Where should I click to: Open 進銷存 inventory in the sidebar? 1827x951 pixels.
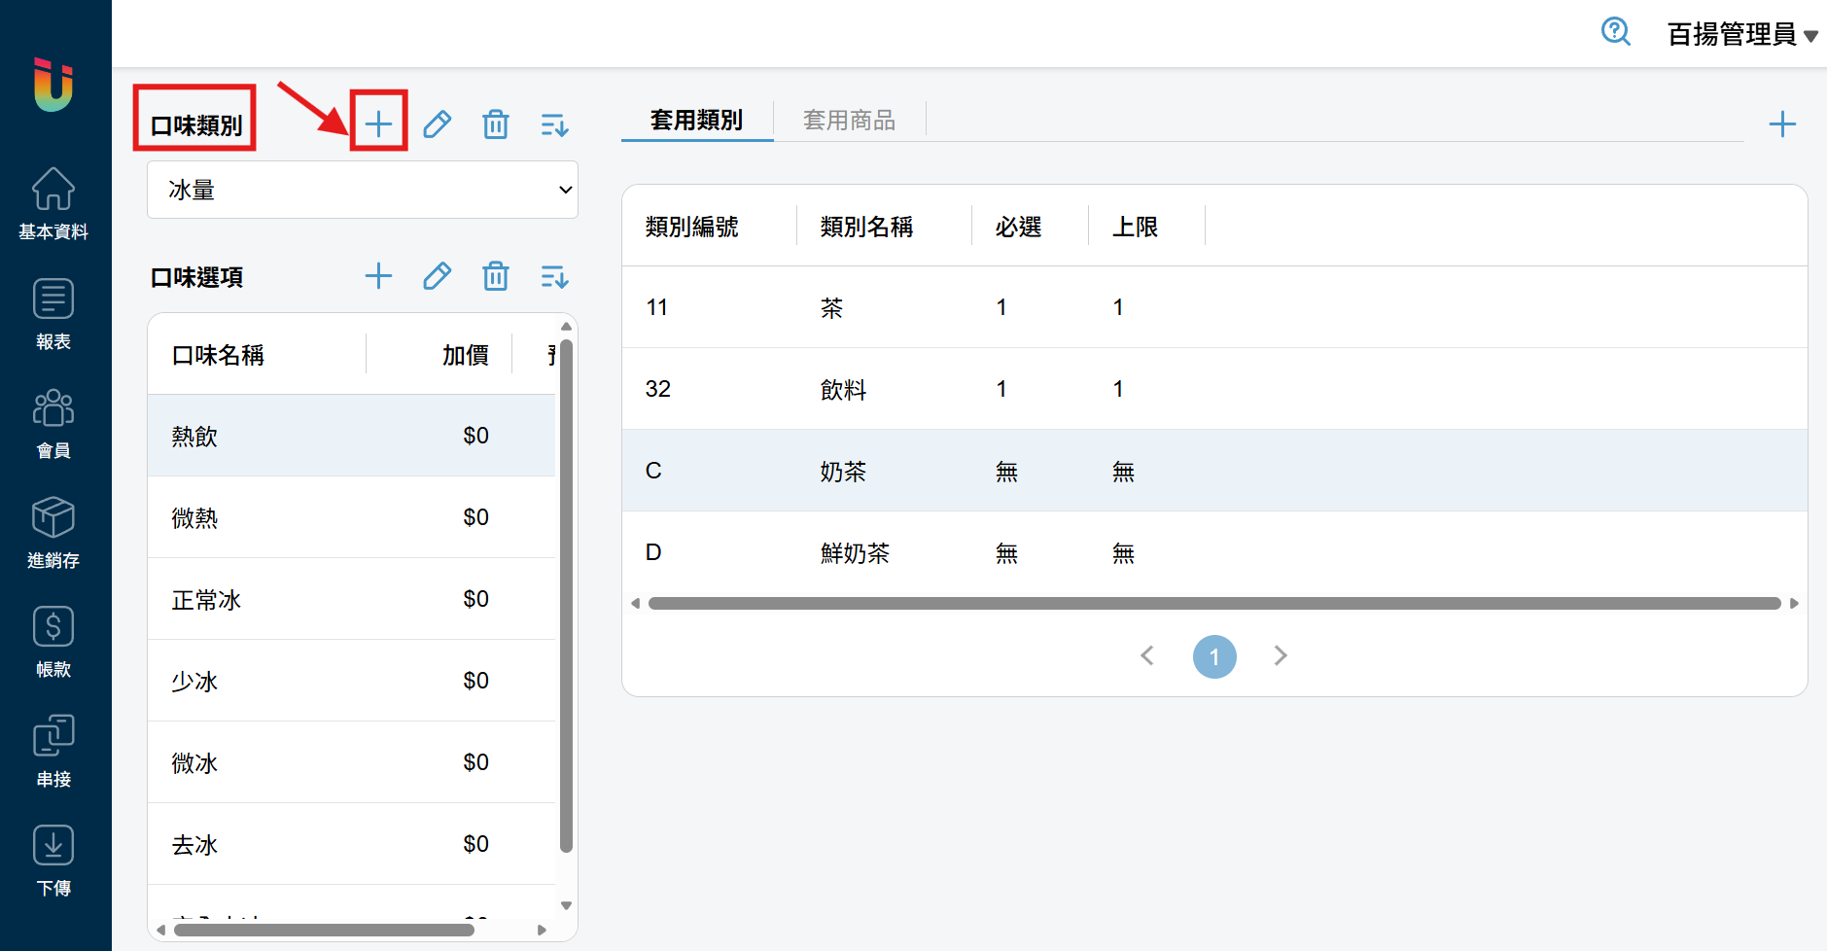click(53, 532)
